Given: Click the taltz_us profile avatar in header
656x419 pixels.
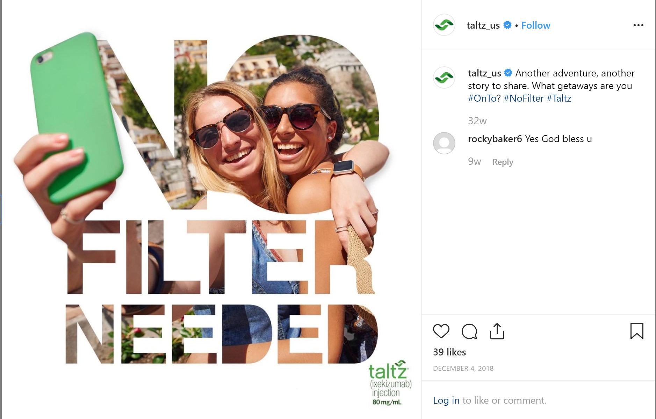Looking at the screenshot, I should click(444, 25).
